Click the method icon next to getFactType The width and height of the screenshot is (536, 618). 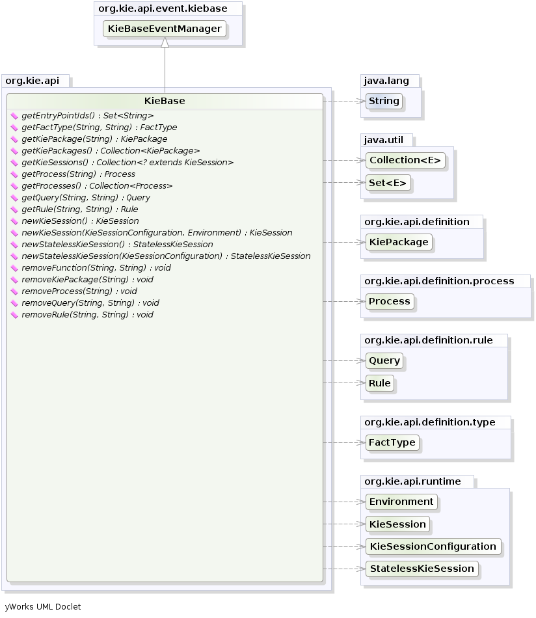coord(14,128)
